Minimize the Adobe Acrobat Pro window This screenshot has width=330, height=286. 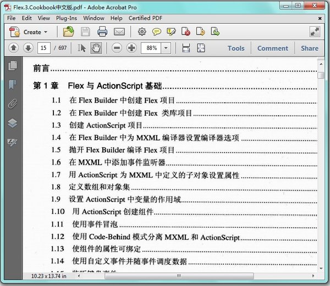(286, 6)
